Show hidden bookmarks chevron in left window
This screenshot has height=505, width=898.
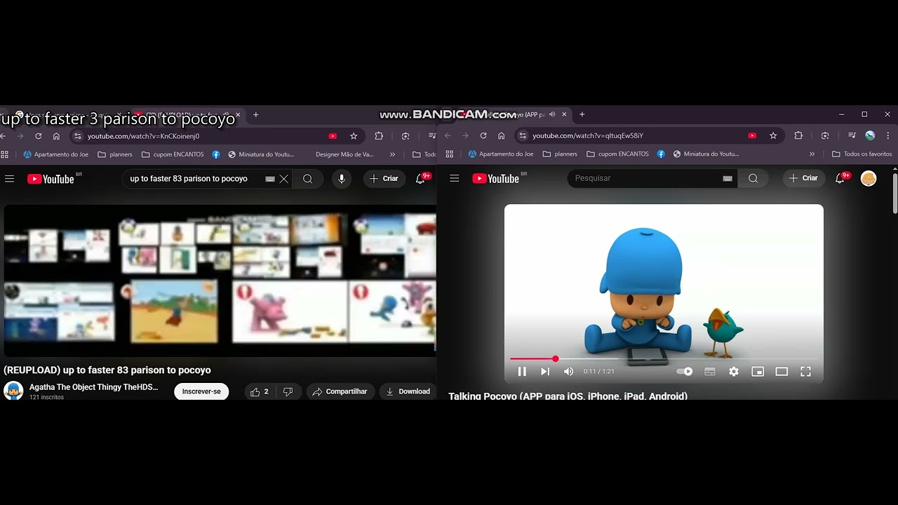click(392, 154)
